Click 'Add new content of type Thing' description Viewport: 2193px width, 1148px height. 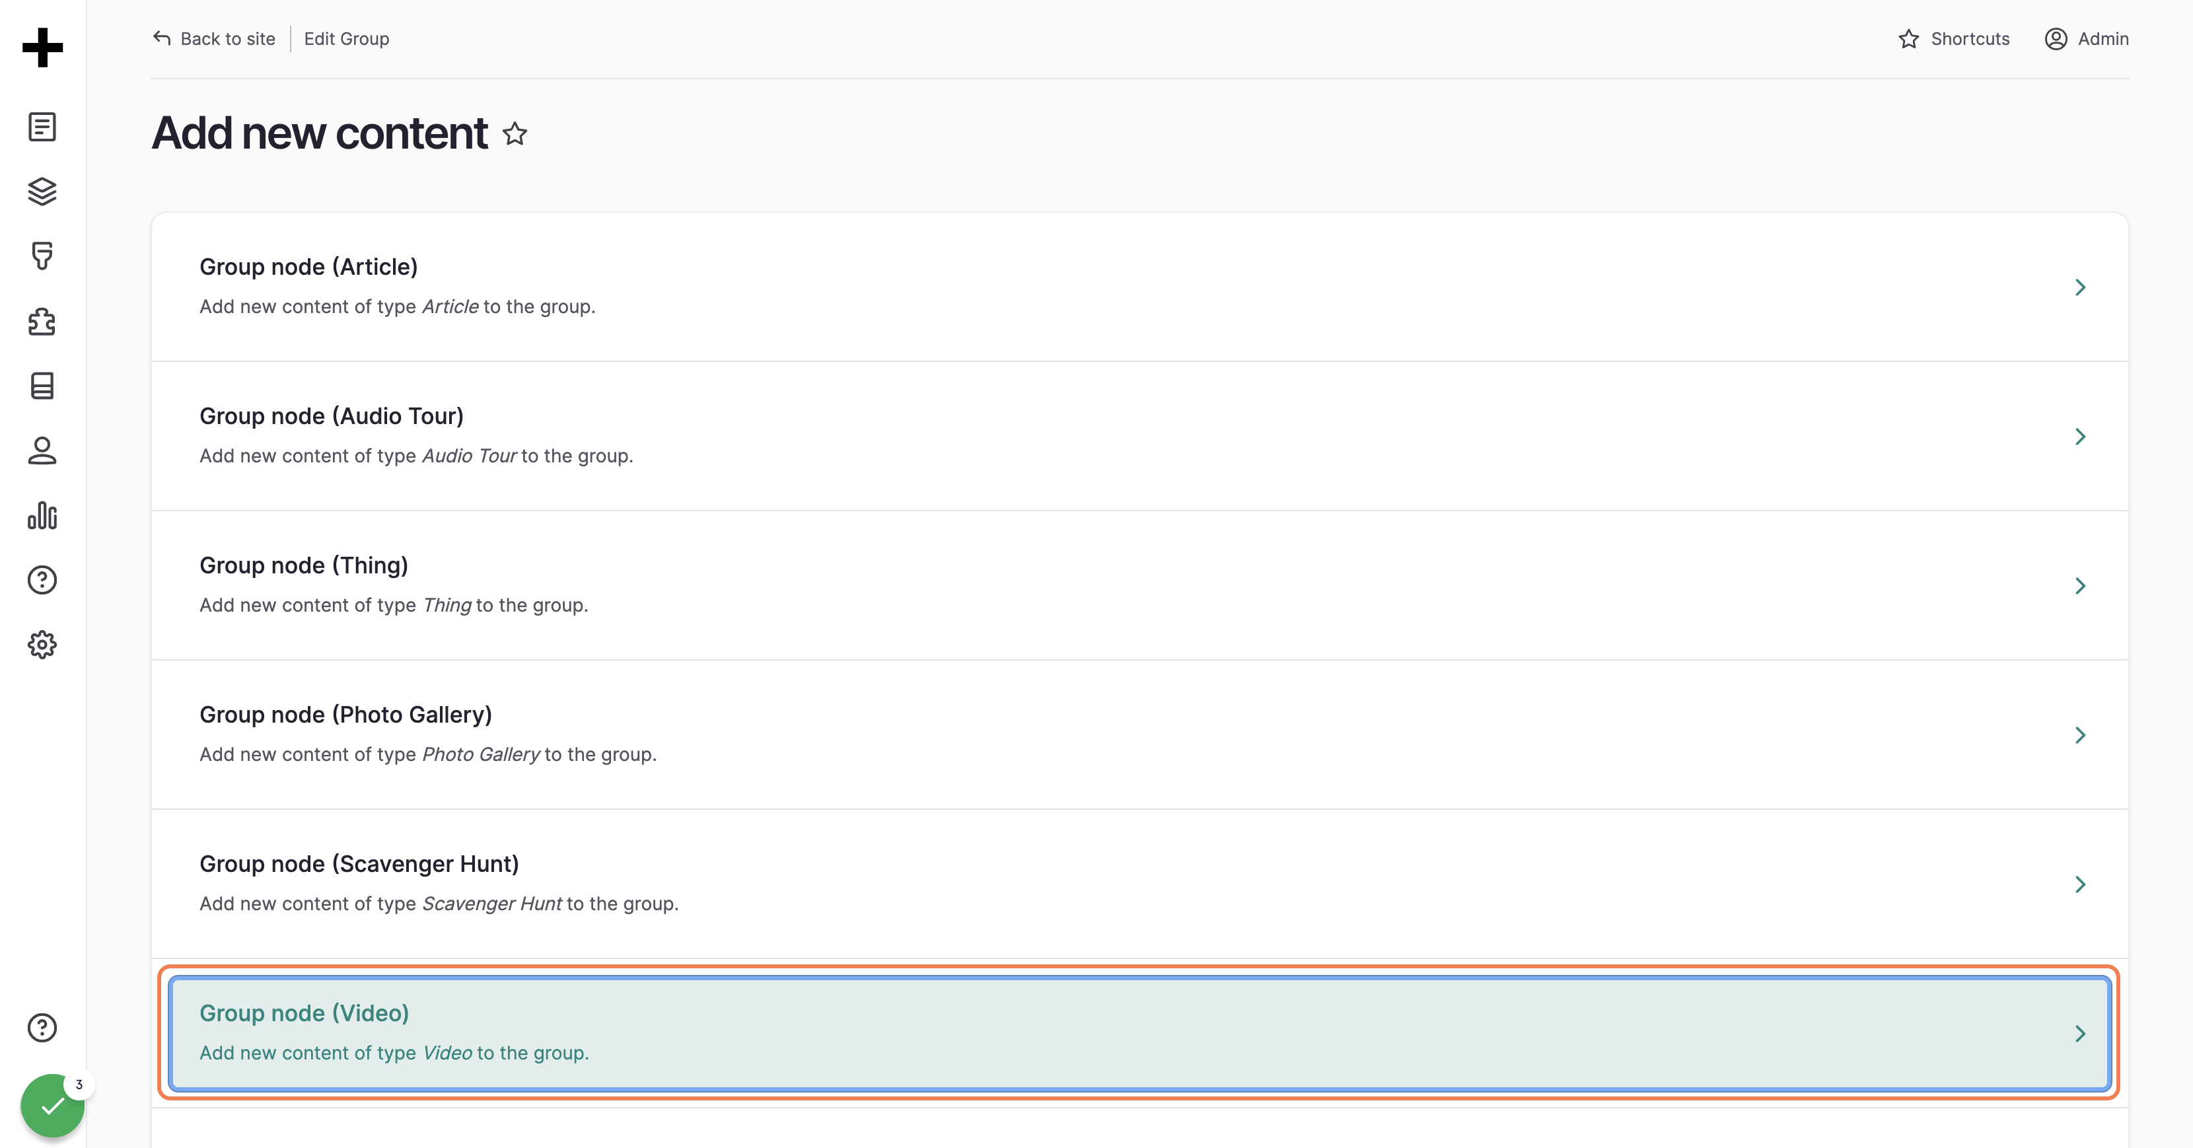coord(394,605)
